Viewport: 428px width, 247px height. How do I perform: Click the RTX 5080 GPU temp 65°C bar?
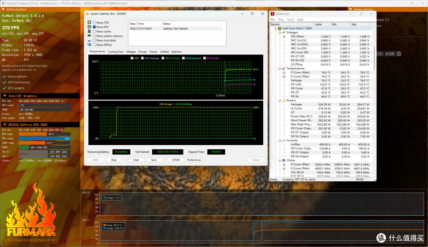[44, 134]
